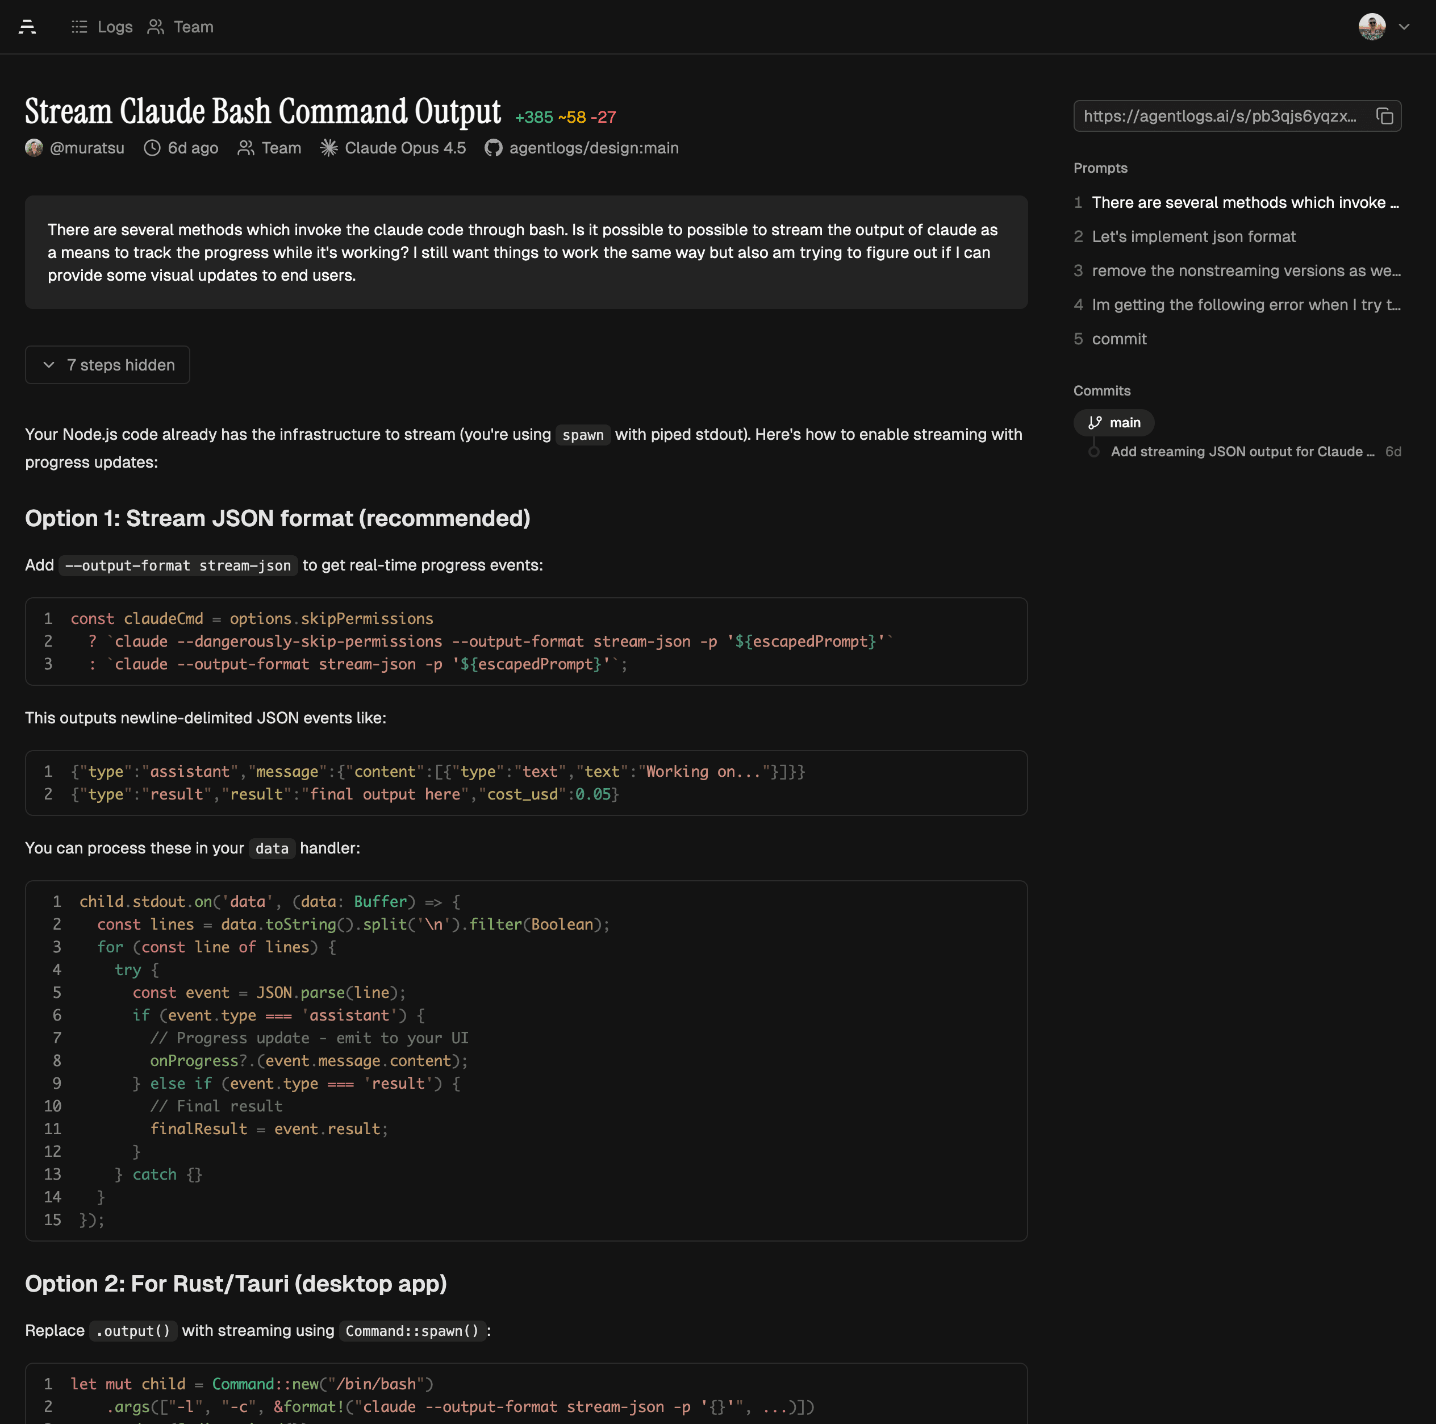Jump to the 'commit' prompt

click(x=1118, y=339)
